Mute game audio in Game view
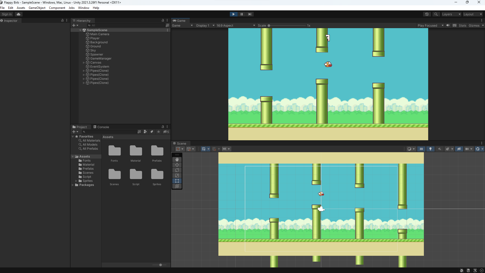485x273 pixels. coord(448,25)
